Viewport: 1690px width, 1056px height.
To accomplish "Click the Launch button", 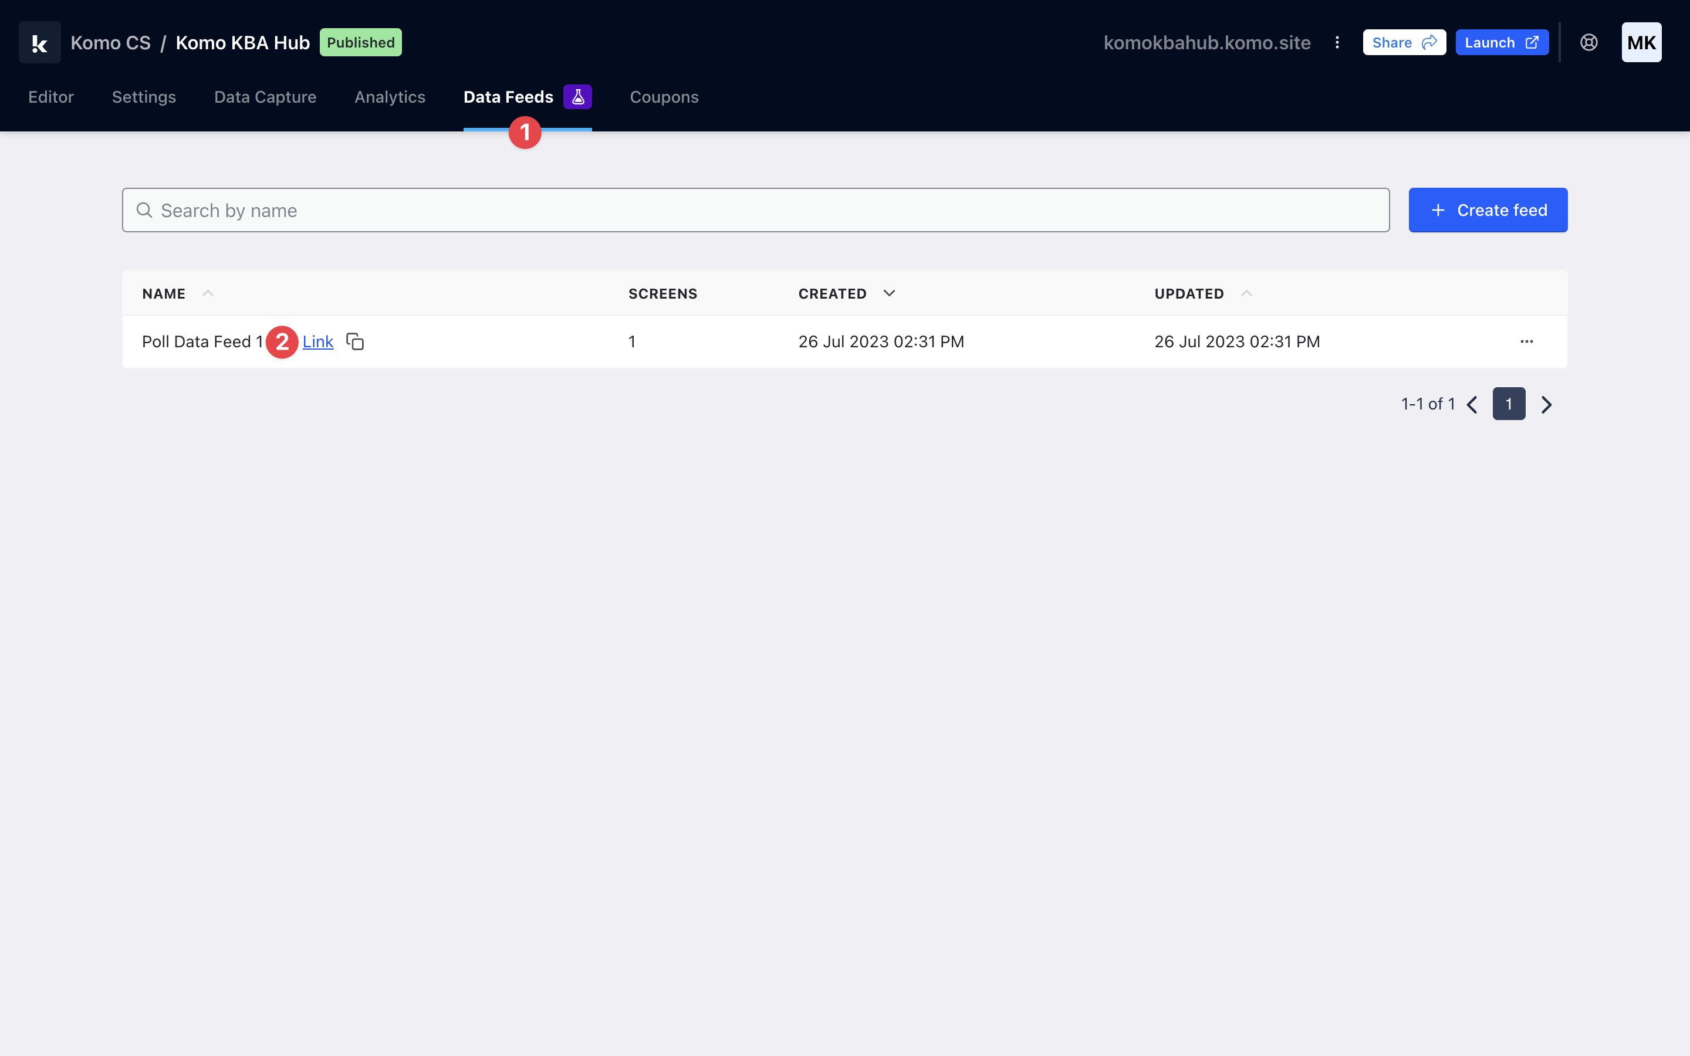I will point(1502,43).
